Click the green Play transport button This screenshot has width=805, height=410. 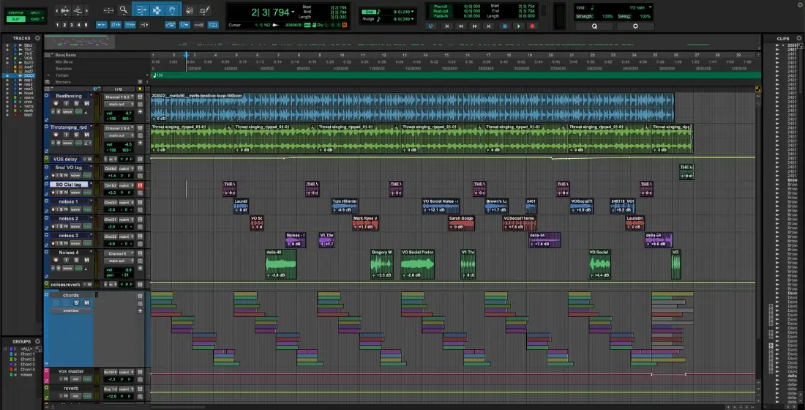pos(519,26)
